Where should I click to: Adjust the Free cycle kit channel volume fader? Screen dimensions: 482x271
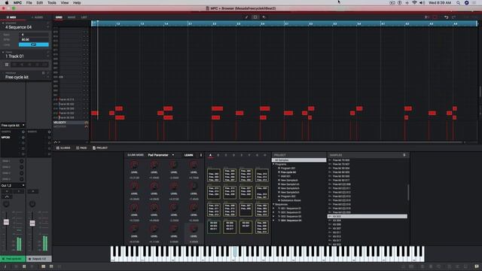(x=6, y=223)
